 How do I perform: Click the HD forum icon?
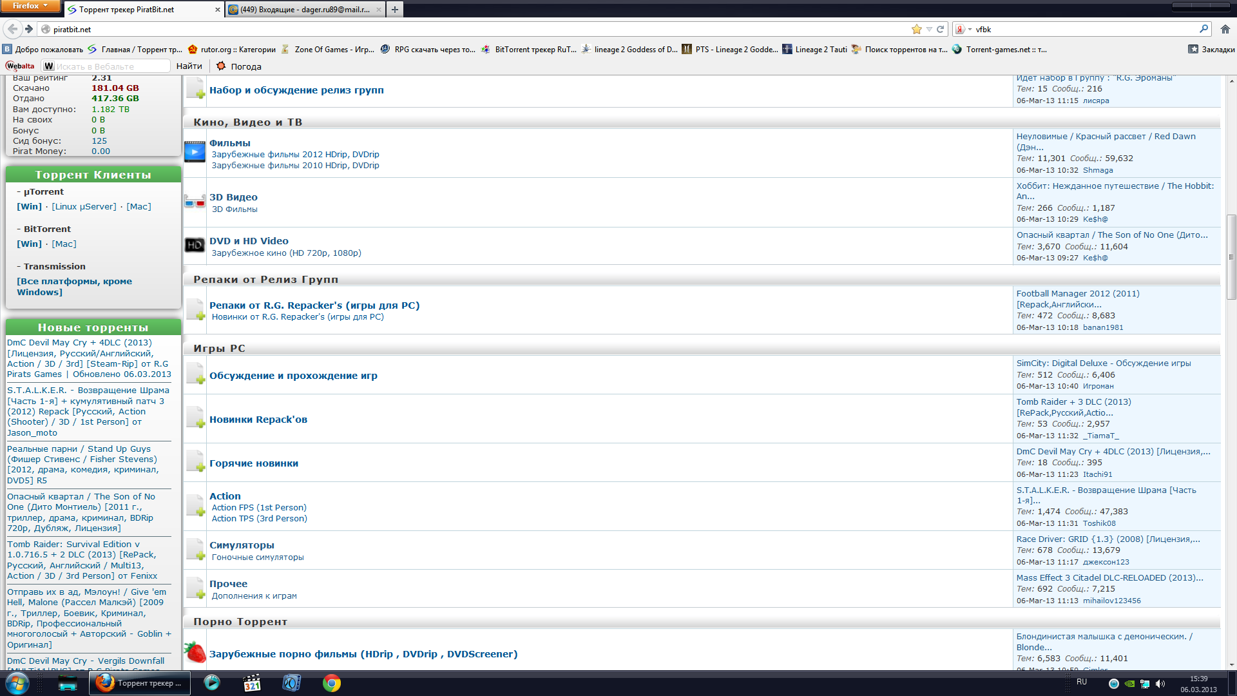[195, 246]
